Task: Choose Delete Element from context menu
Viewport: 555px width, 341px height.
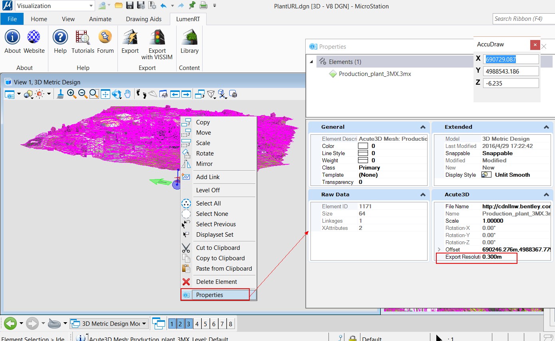Action: 219,282
